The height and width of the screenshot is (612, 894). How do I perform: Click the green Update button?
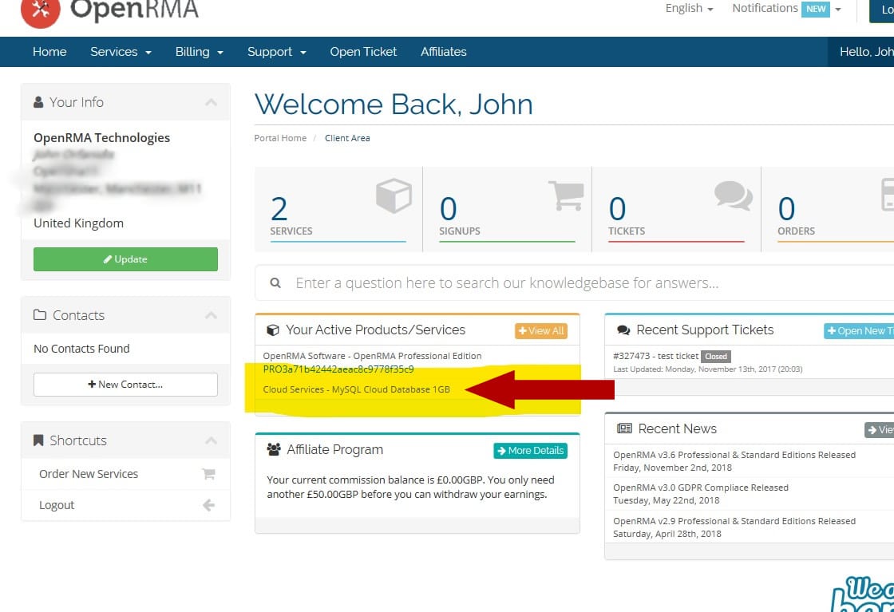(x=125, y=259)
